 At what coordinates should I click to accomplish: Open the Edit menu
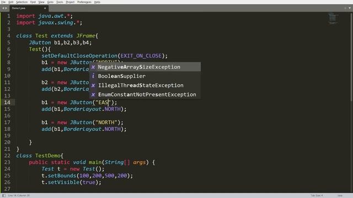11,2
